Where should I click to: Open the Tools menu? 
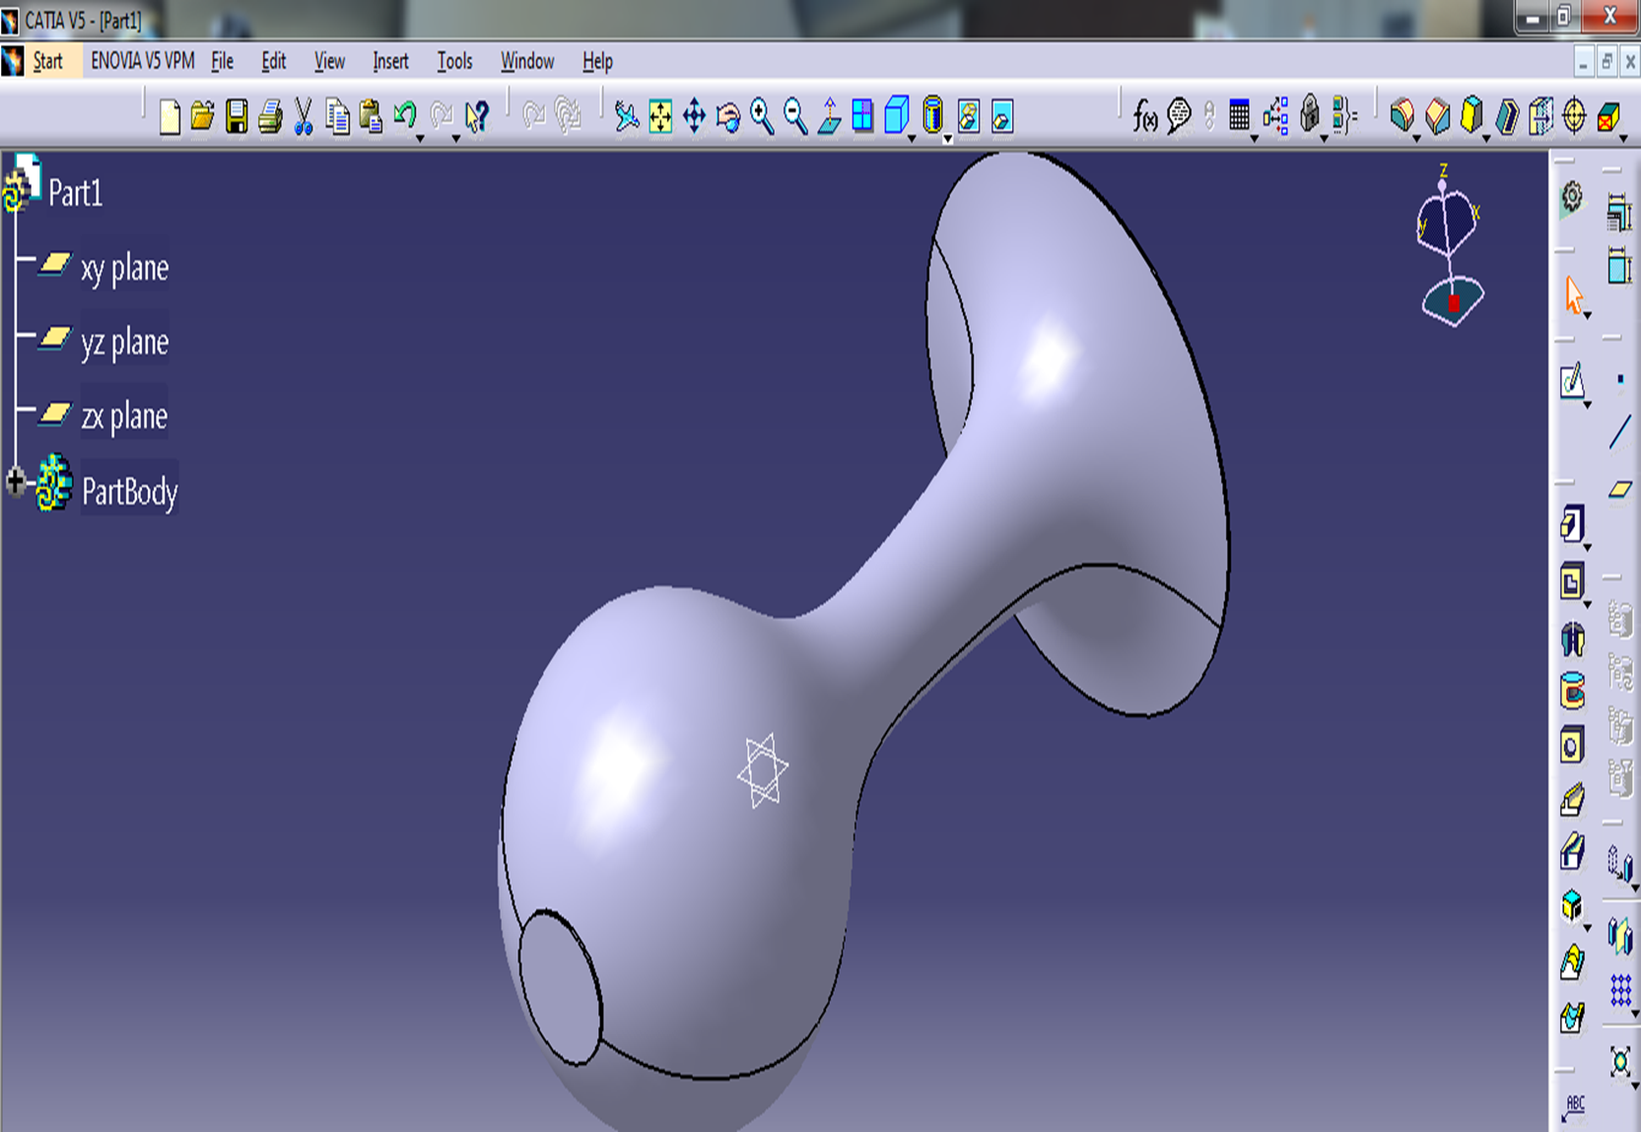(x=454, y=61)
